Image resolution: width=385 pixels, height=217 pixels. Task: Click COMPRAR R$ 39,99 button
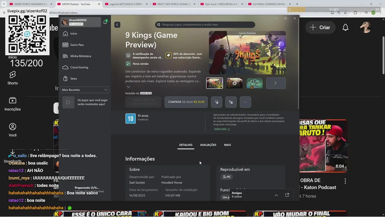click(x=186, y=102)
